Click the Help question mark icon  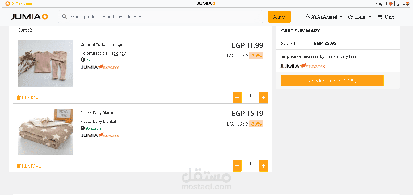pos(350,17)
